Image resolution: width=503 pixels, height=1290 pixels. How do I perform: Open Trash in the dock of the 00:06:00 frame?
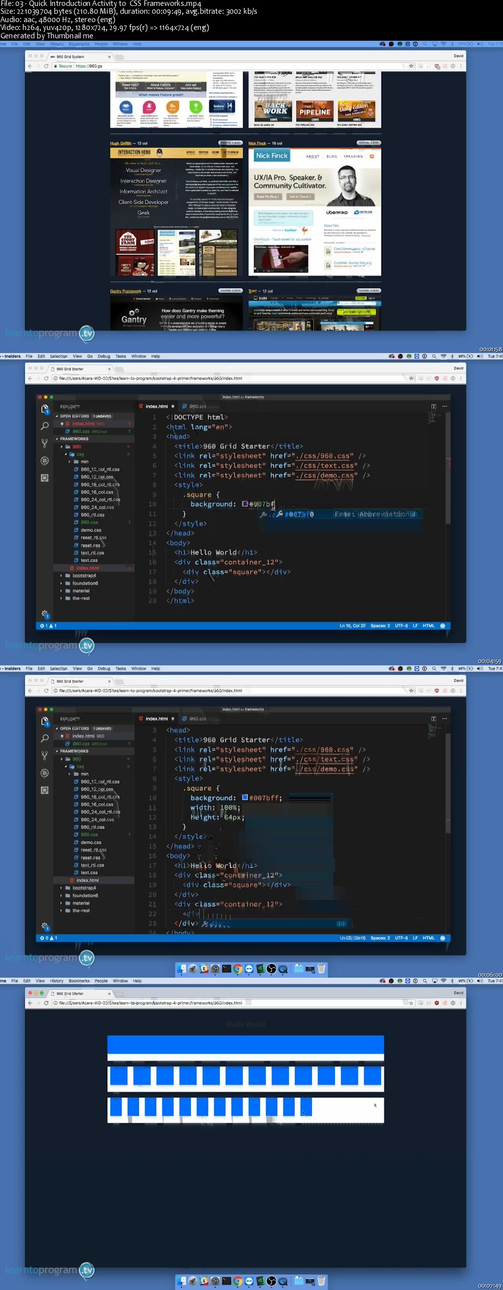click(x=321, y=969)
